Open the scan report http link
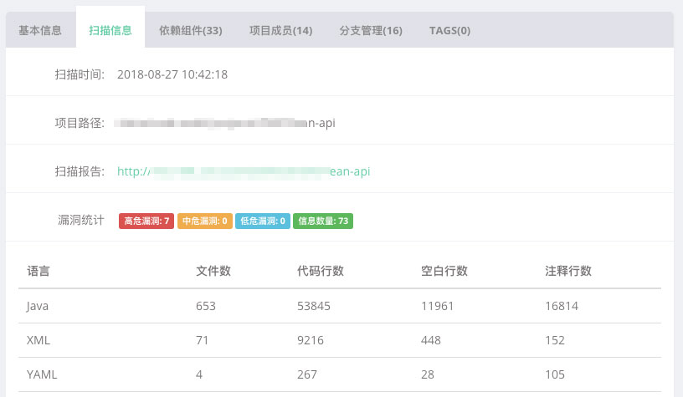Viewport: 683px width, 397px height. click(244, 171)
